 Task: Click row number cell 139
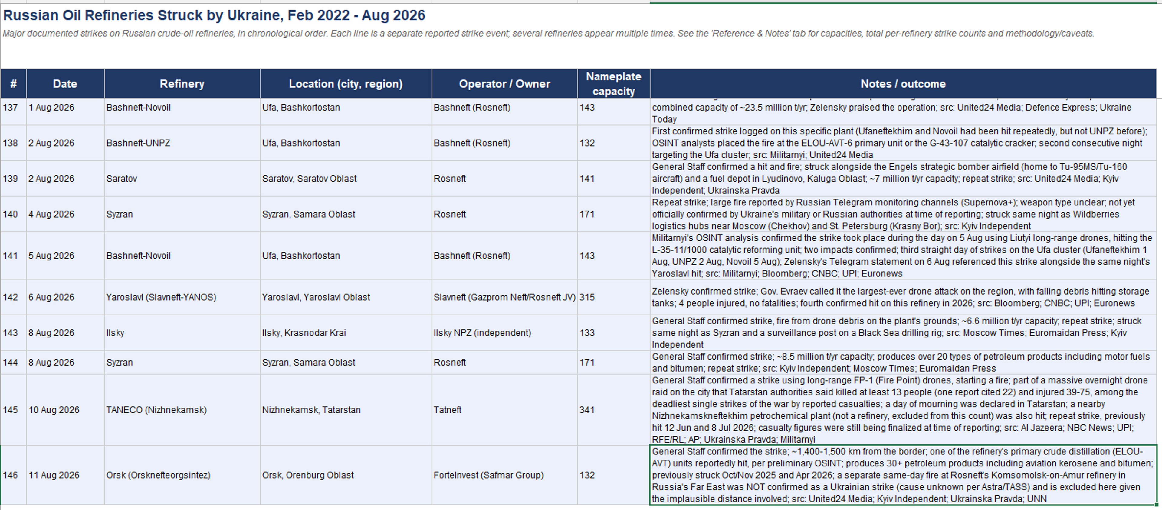pyautogui.click(x=14, y=179)
